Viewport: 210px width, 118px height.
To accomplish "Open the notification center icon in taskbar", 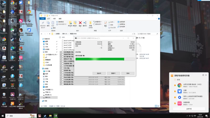I will [x=207, y=115].
